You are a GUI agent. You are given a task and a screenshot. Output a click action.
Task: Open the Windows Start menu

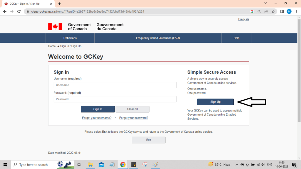[5, 165]
